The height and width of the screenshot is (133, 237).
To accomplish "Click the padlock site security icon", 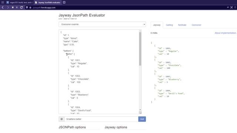I will [30, 7].
